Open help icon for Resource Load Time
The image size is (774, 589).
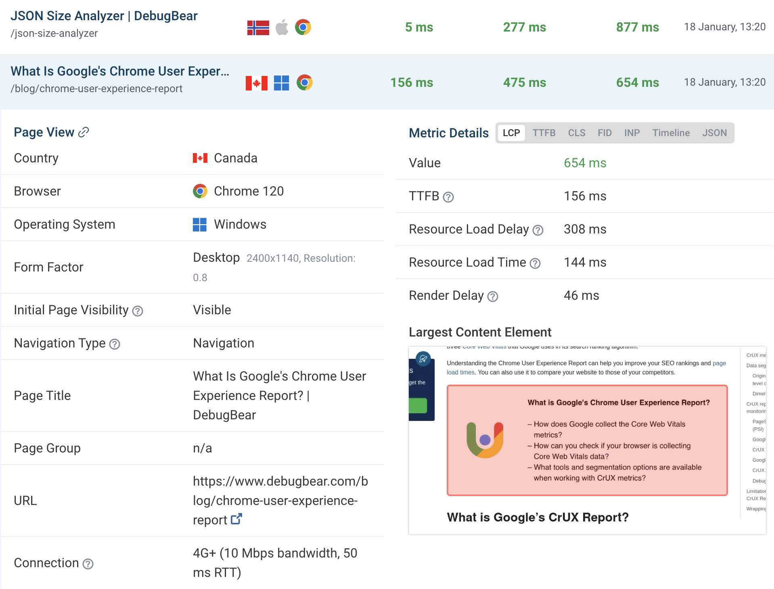535,263
